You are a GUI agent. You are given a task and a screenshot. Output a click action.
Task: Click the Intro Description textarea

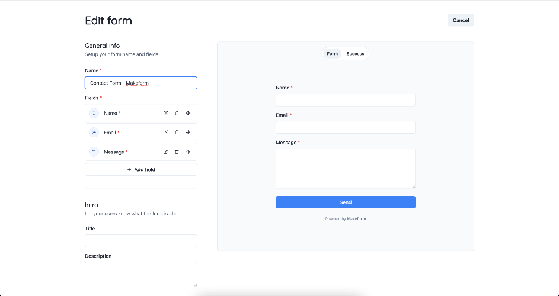click(141, 274)
